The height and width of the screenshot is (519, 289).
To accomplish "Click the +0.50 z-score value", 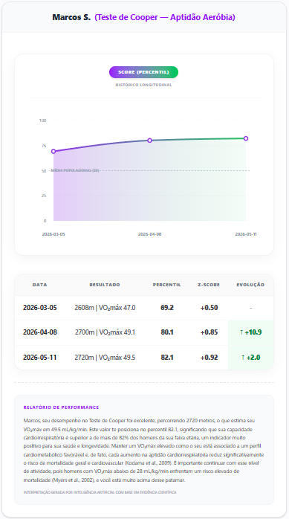I will [x=209, y=308].
